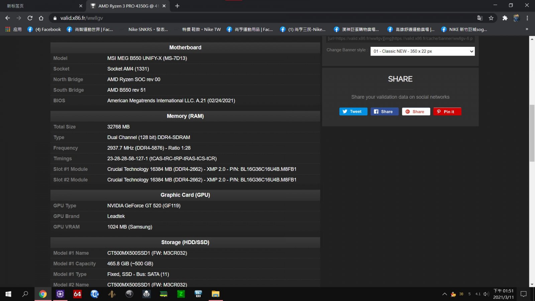This screenshot has height=301, width=535.
Task: Click the Storage (HDD/SSD) section header
Action: pyautogui.click(x=185, y=242)
